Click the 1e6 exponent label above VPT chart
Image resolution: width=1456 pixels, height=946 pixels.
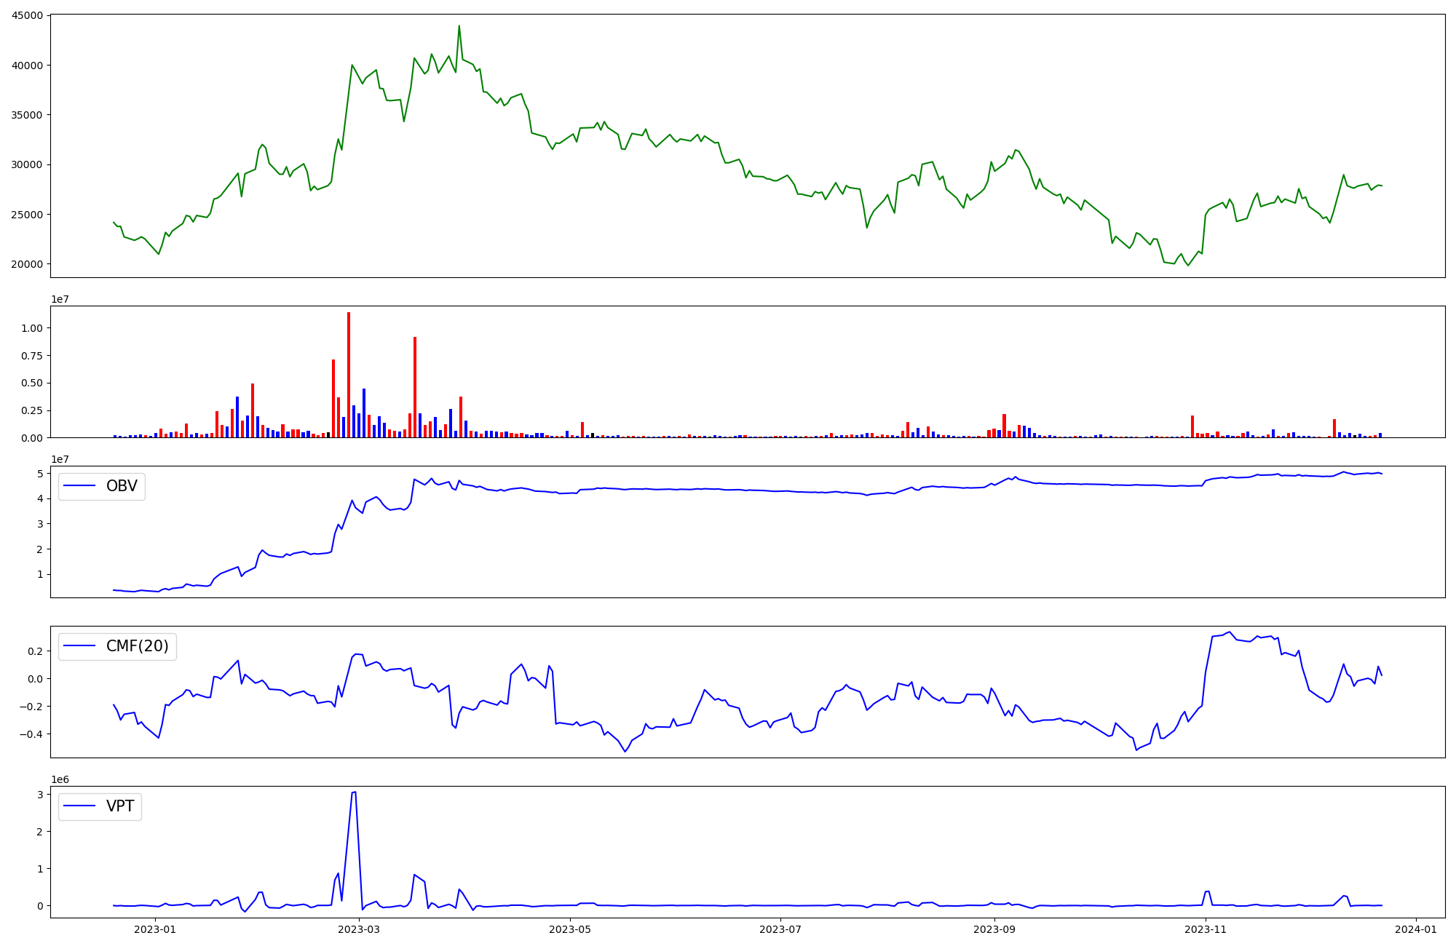tap(60, 779)
